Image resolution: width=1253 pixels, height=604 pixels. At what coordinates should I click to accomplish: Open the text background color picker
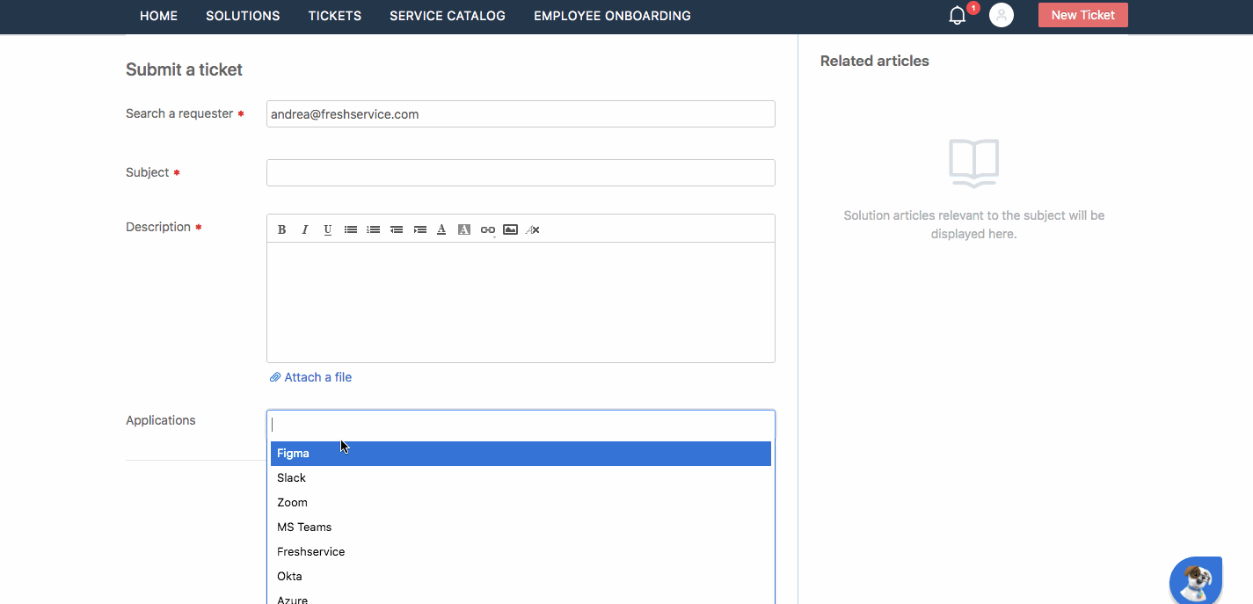pyautogui.click(x=464, y=229)
